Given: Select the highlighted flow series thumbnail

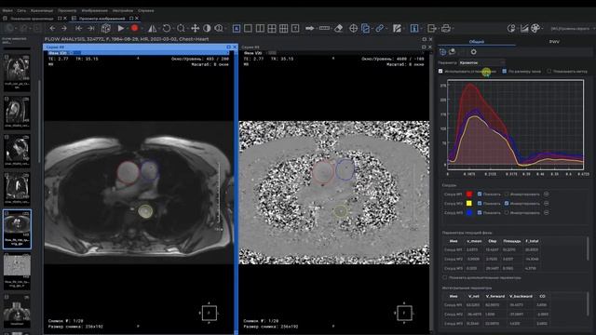Looking at the screenshot, I should [x=17, y=229].
